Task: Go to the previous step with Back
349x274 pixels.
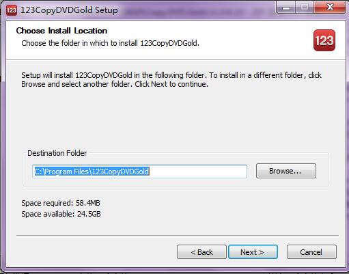Action: click(201, 252)
